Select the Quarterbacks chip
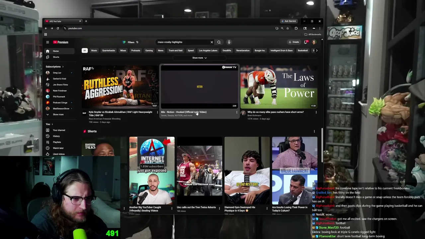The height and width of the screenshot is (239, 425). tap(109, 50)
